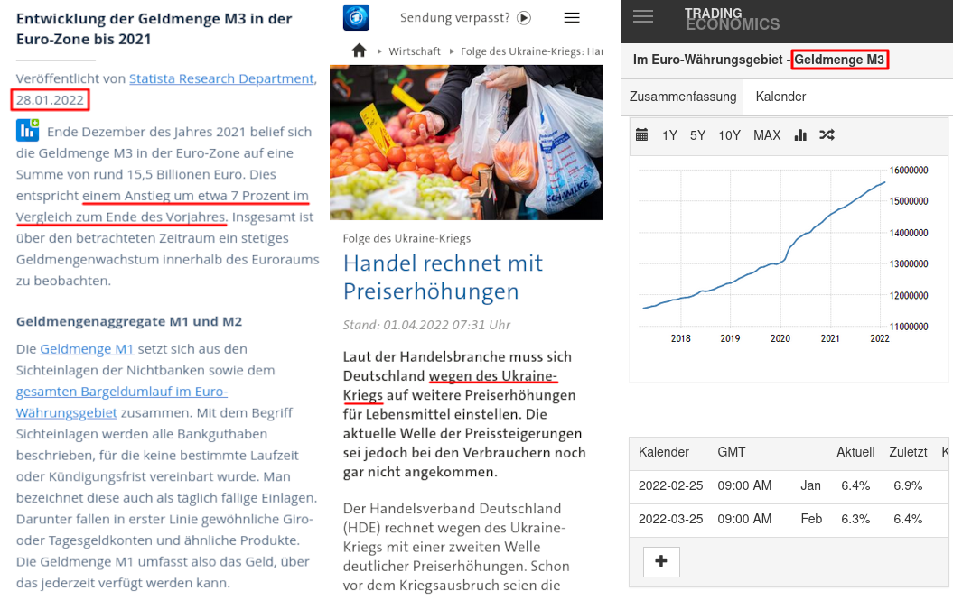Click the grocery shopping article image
Image resolution: width=953 pixels, height=600 pixels.
[x=466, y=142]
